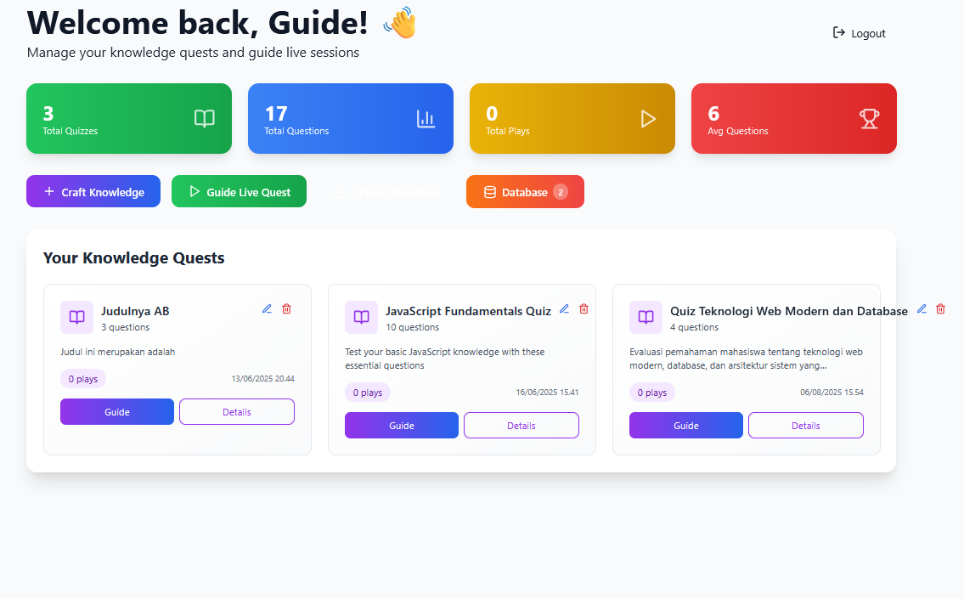This screenshot has width=964, height=599.
Task: Delete the Judulnya AB quiz via trash icon
Action: [x=286, y=309]
